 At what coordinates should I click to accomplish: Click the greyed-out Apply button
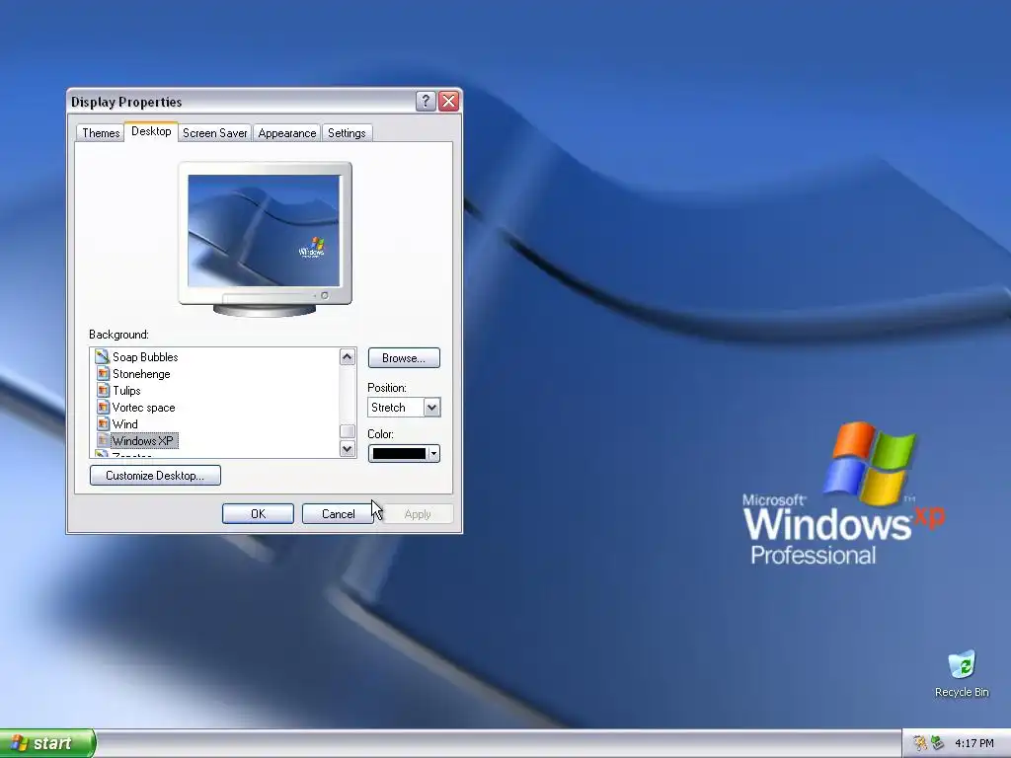[418, 513]
